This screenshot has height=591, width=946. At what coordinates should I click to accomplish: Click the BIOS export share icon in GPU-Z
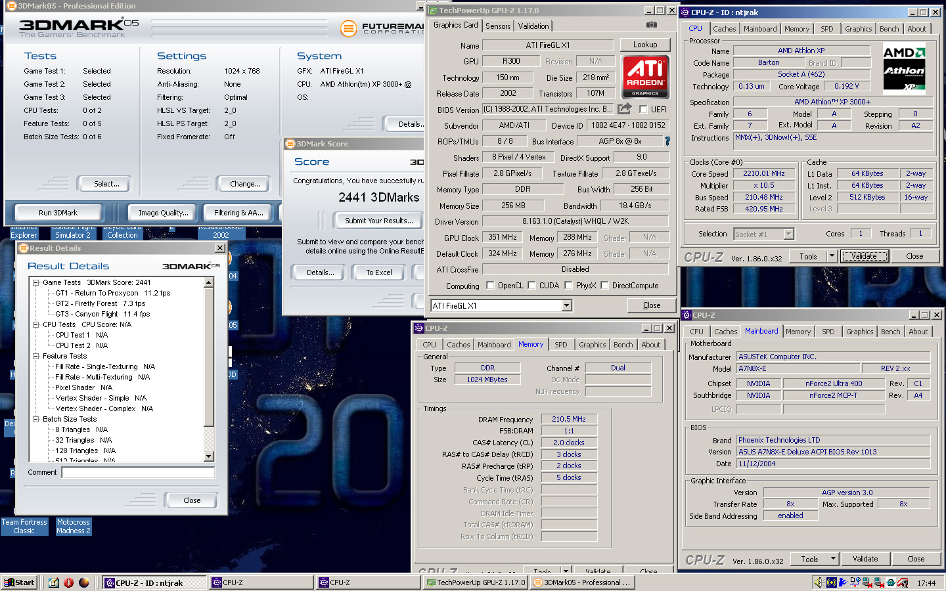[x=625, y=109]
